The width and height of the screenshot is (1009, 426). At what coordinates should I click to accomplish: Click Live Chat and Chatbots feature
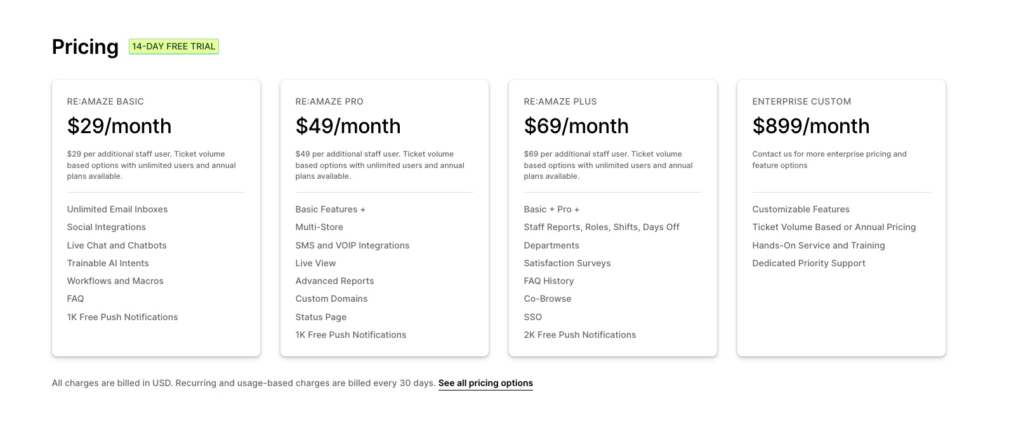(117, 245)
